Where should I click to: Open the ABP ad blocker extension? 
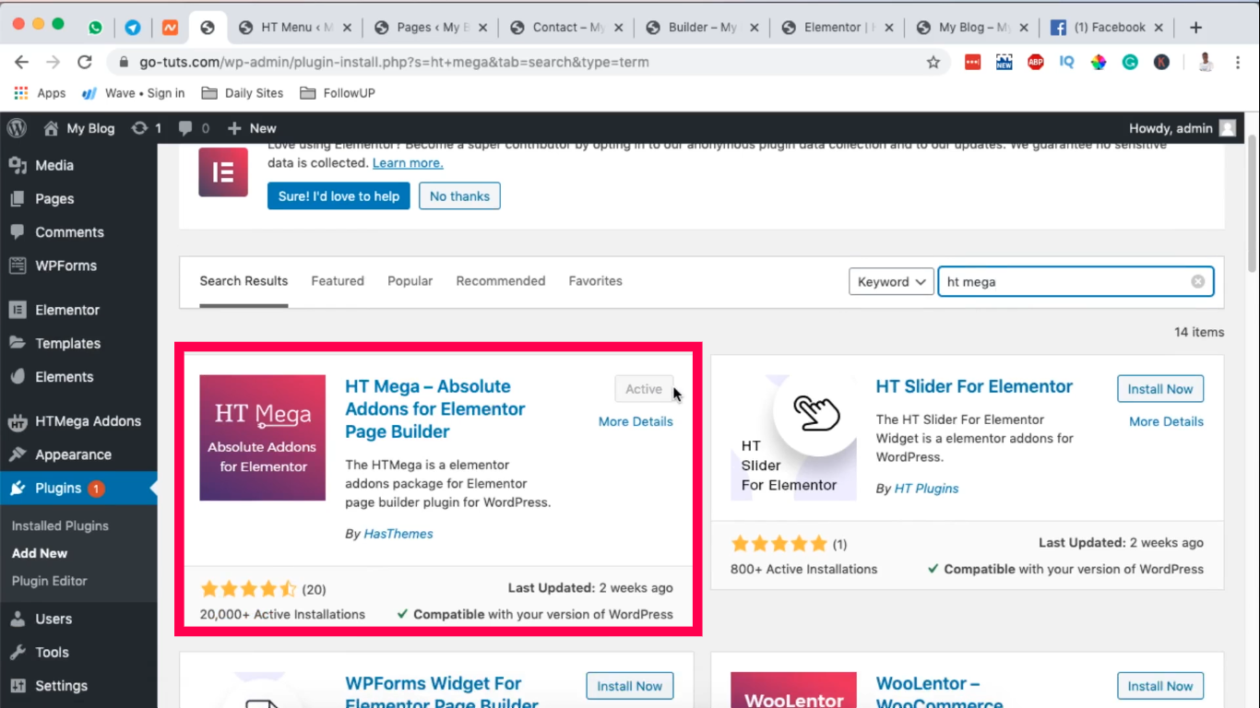point(1036,62)
